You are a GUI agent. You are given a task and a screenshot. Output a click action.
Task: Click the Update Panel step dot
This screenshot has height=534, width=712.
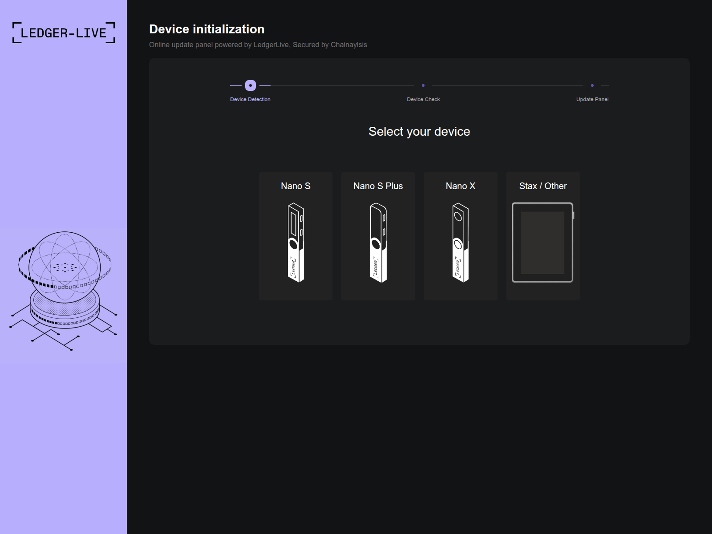592,85
